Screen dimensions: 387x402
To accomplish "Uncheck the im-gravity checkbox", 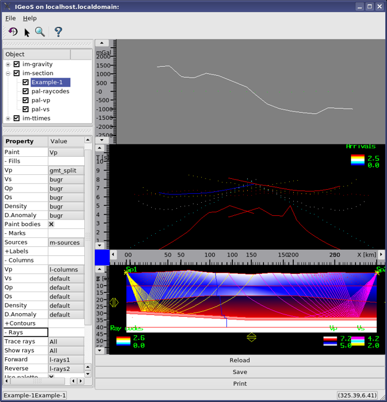I will pos(17,64).
